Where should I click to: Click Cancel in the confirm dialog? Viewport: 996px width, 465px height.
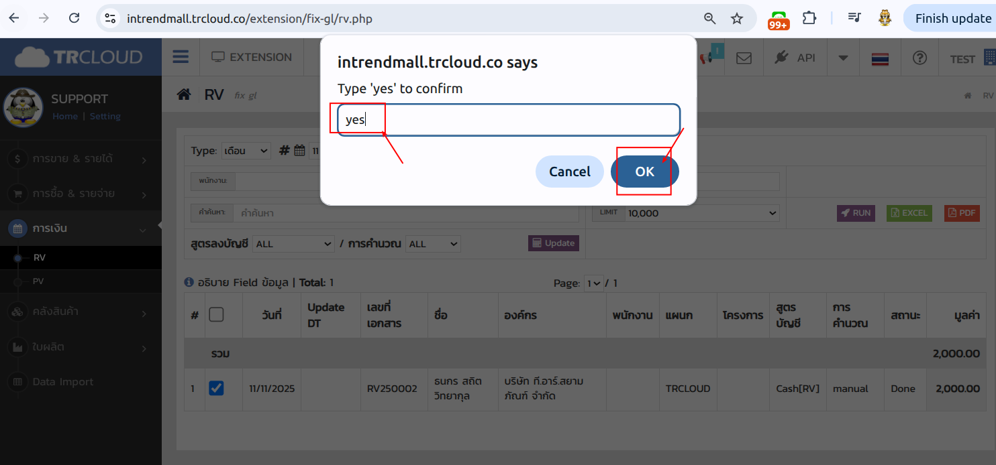pyautogui.click(x=569, y=172)
